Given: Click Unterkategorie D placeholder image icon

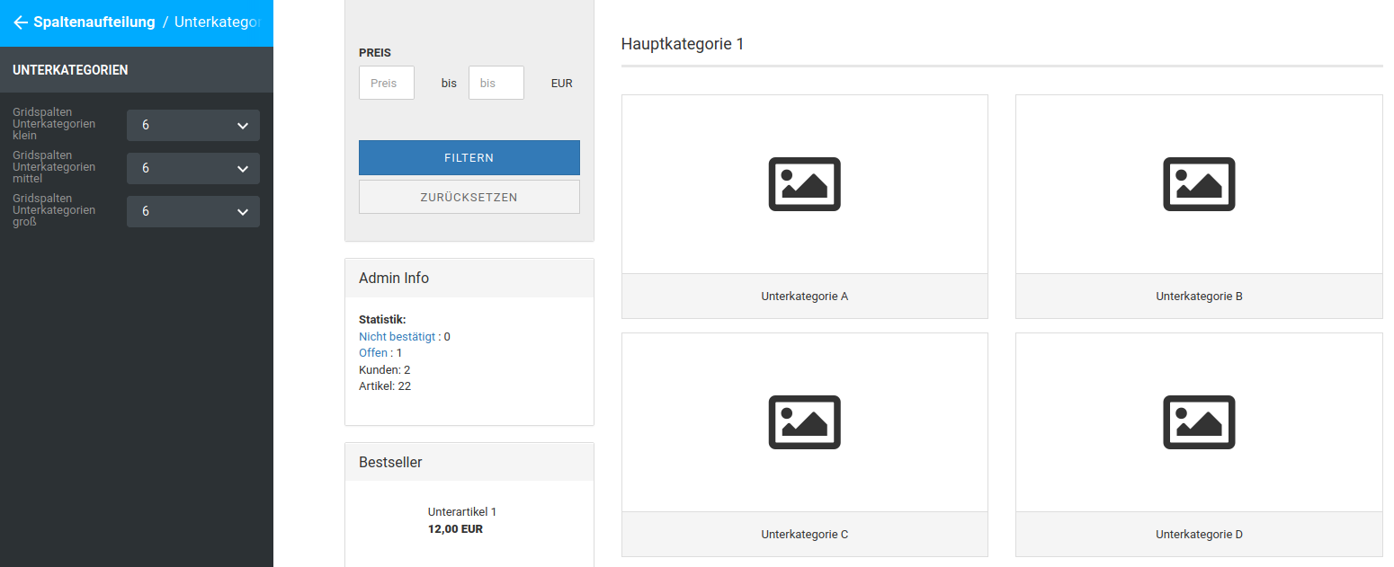Looking at the screenshot, I should (x=1199, y=422).
